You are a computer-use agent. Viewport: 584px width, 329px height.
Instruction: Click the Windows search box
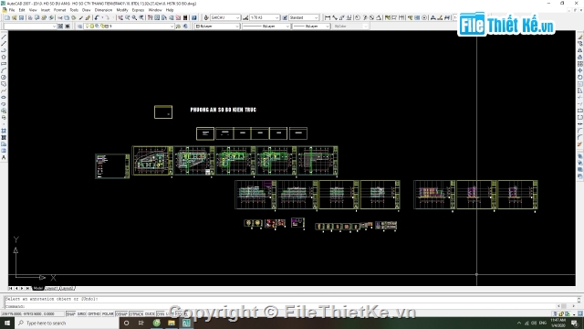pos(66,323)
